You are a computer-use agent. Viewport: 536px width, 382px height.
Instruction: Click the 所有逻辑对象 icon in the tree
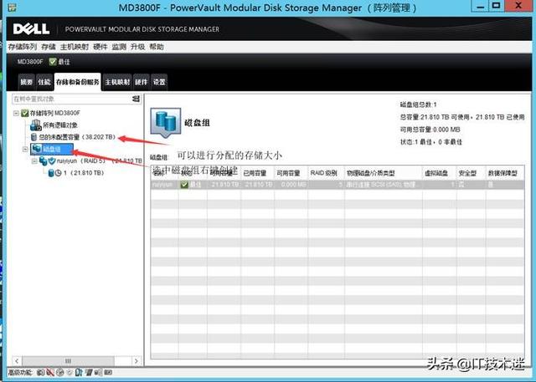tap(35, 125)
